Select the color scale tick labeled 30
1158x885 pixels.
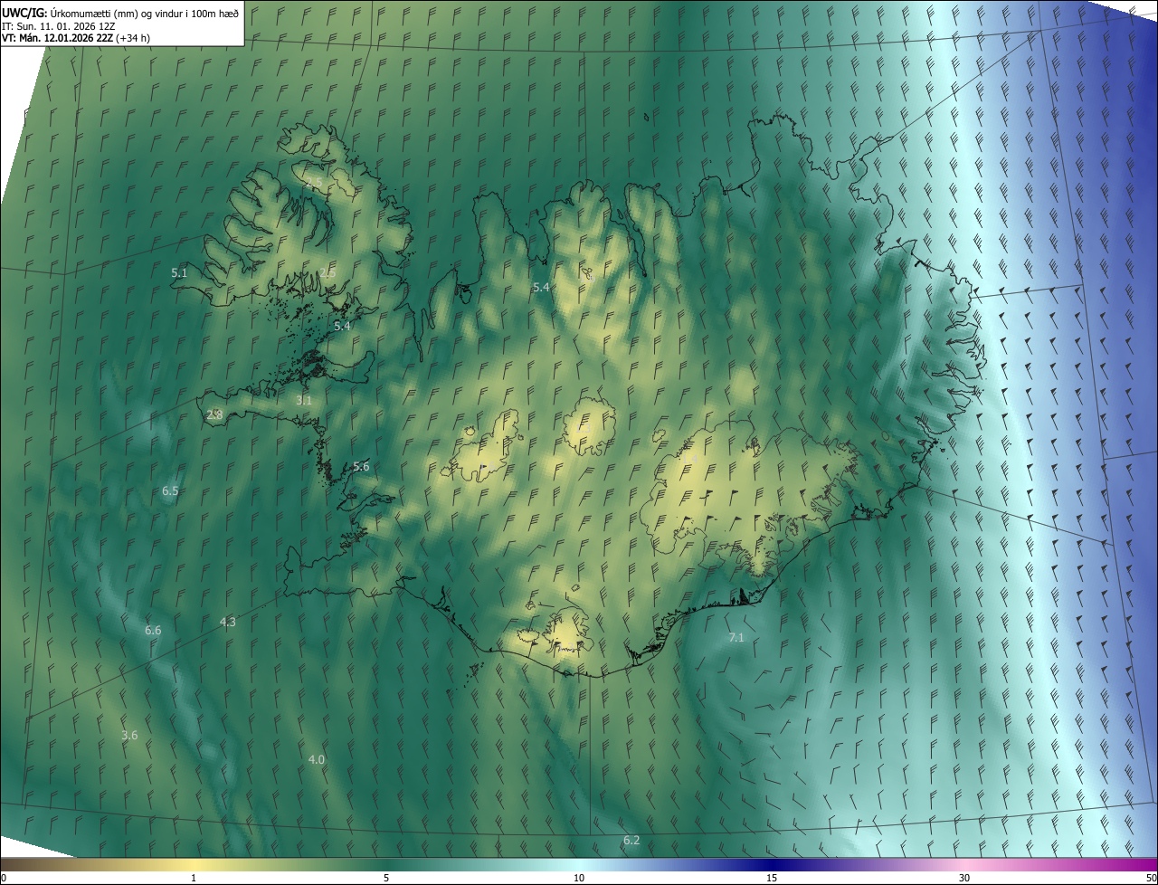pyautogui.click(x=964, y=879)
